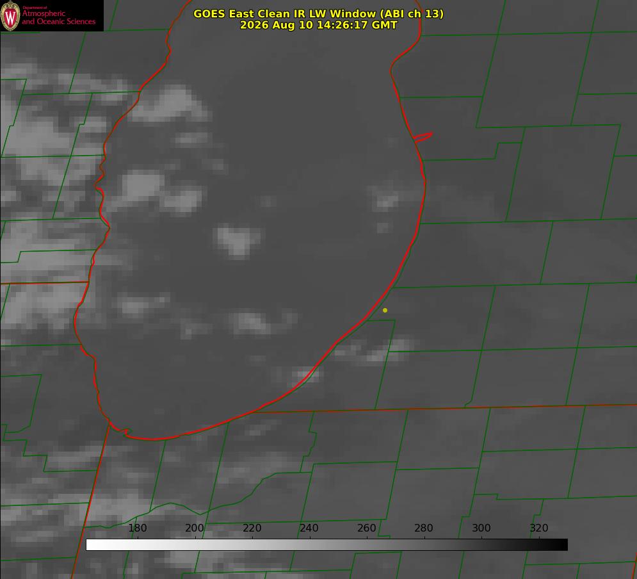This screenshot has height=579, width=637.
Task: Select the 180 label on the colorbar
Action: pyautogui.click(x=137, y=528)
